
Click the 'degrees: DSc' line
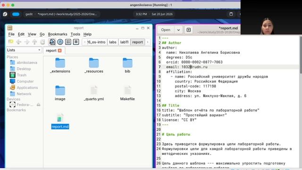tap(179, 57)
